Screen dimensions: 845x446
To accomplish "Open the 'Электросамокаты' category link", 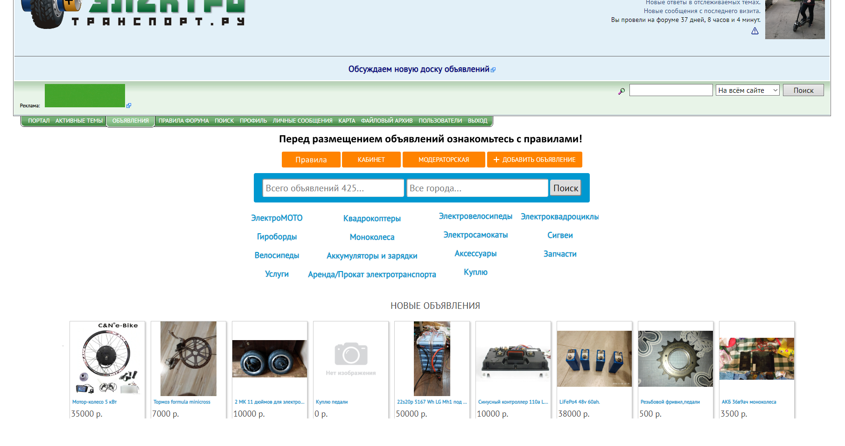I will coord(475,235).
